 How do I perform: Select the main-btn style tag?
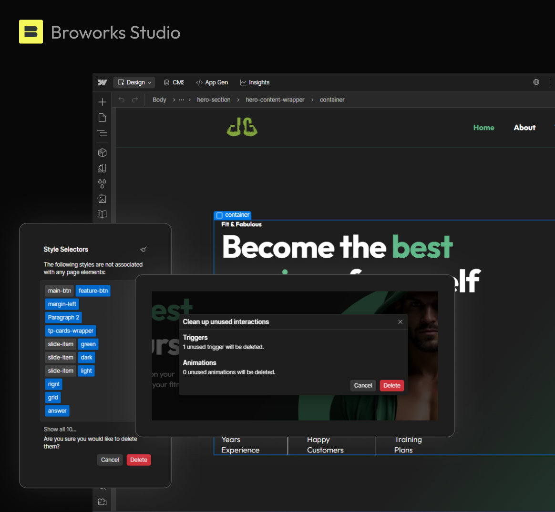coord(60,291)
